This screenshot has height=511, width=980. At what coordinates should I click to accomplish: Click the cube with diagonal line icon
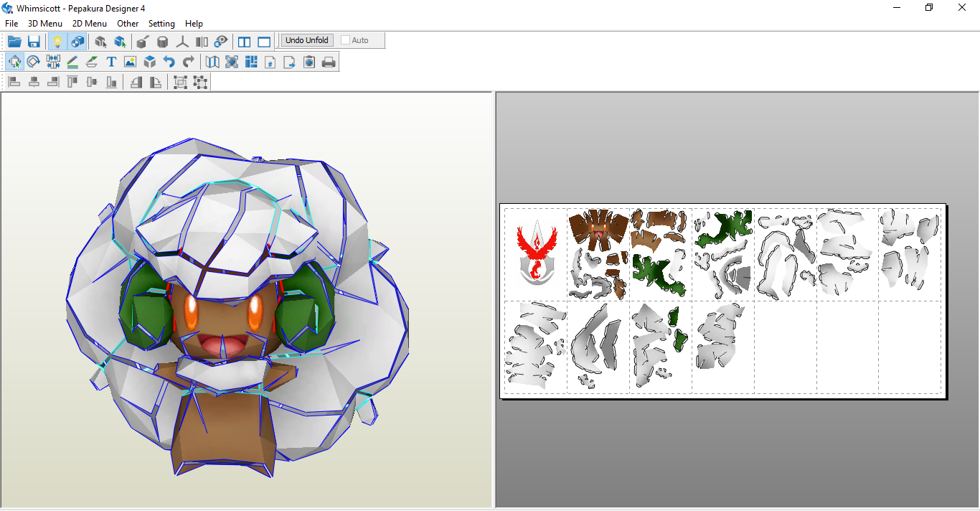tap(143, 41)
